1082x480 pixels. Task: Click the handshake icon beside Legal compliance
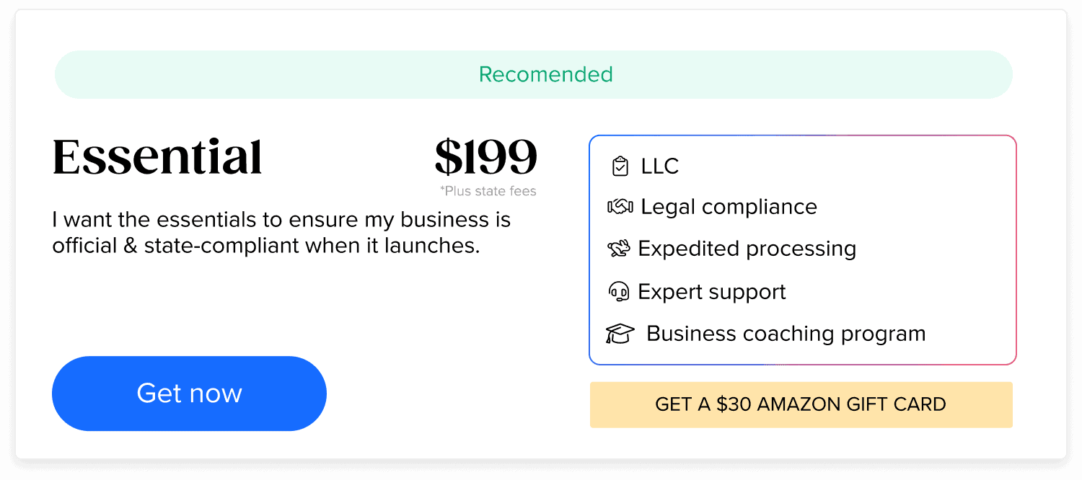pos(620,207)
